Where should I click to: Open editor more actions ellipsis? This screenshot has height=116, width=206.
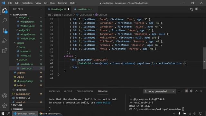[201, 9]
